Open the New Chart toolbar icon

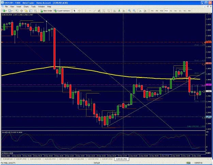4,11
